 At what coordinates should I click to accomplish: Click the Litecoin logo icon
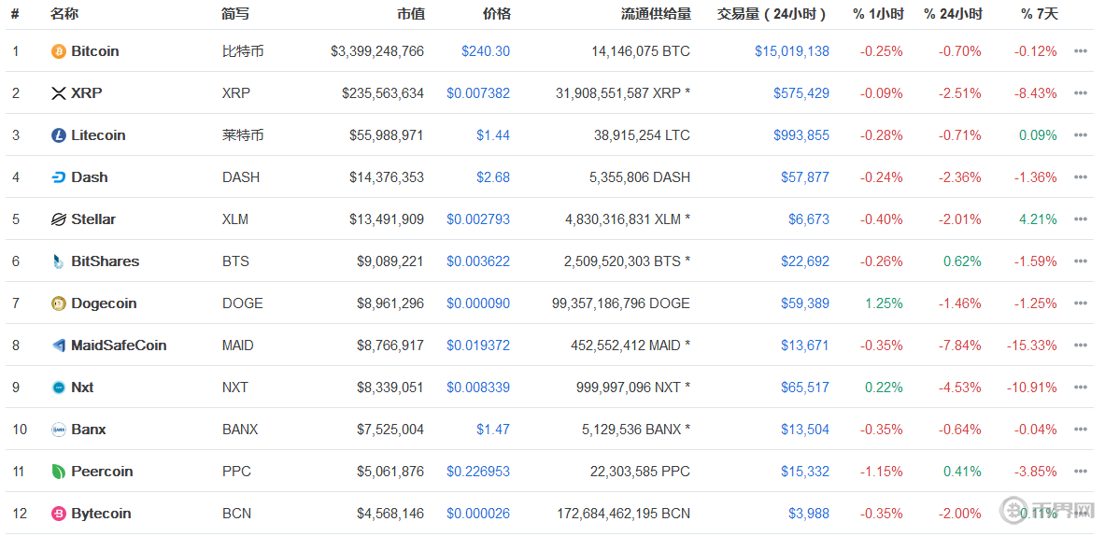(59, 135)
